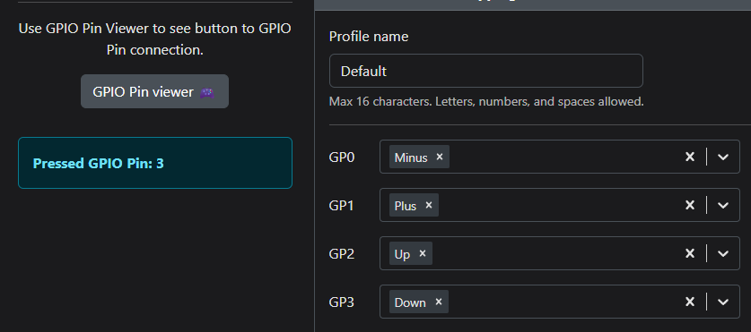Clear all GP0 selections
Image resolution: width=751 pixels, height=332 pixels.
(x=690, y=157)
